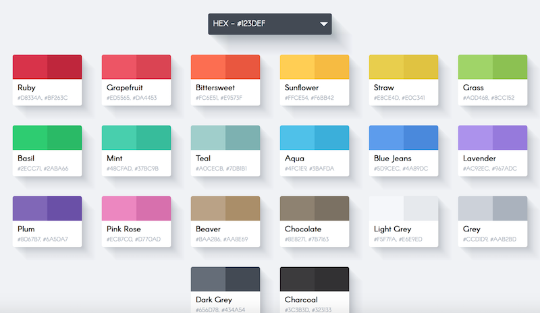Viewport: 540px width, 313px height.
Task: Pick the lighter Ruby swatch #D8334A
Action: point(30,67)
